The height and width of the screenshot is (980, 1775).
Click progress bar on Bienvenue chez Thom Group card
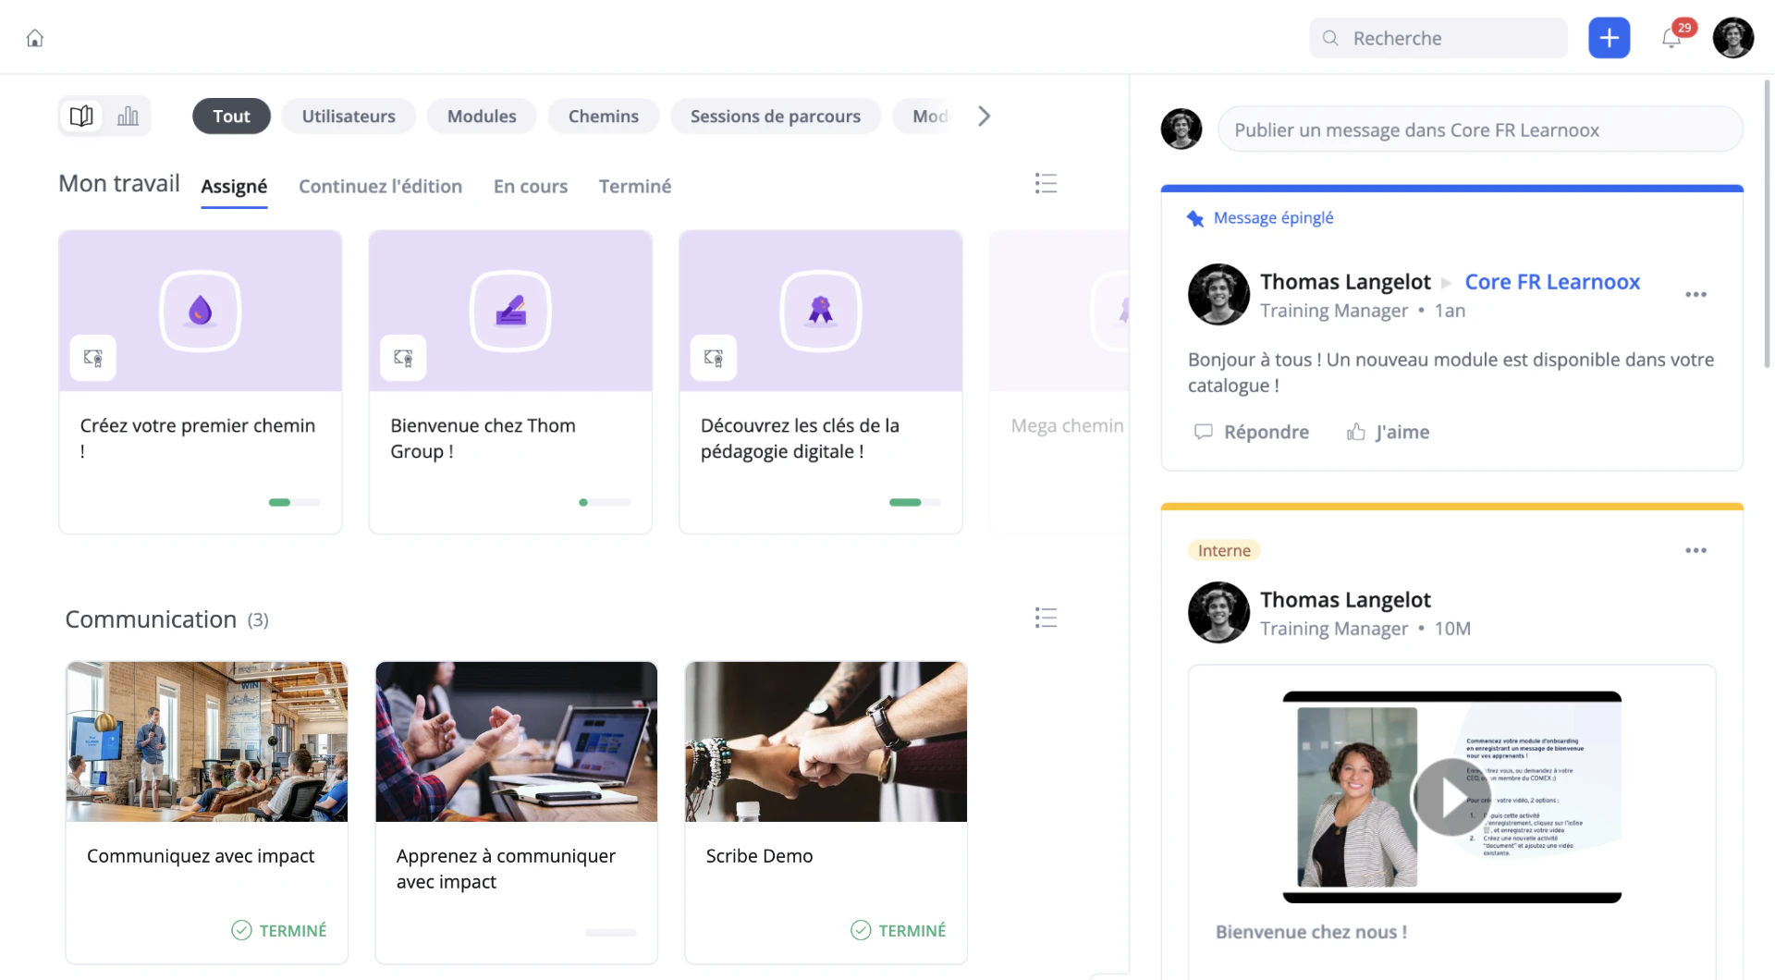[605, 502]
